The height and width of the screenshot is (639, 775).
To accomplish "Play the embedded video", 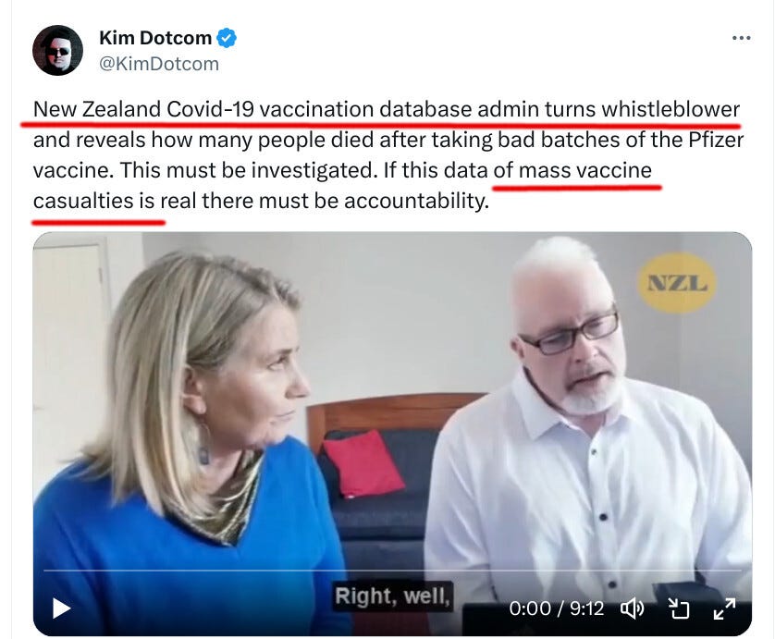I will click(x=61, y=608).
